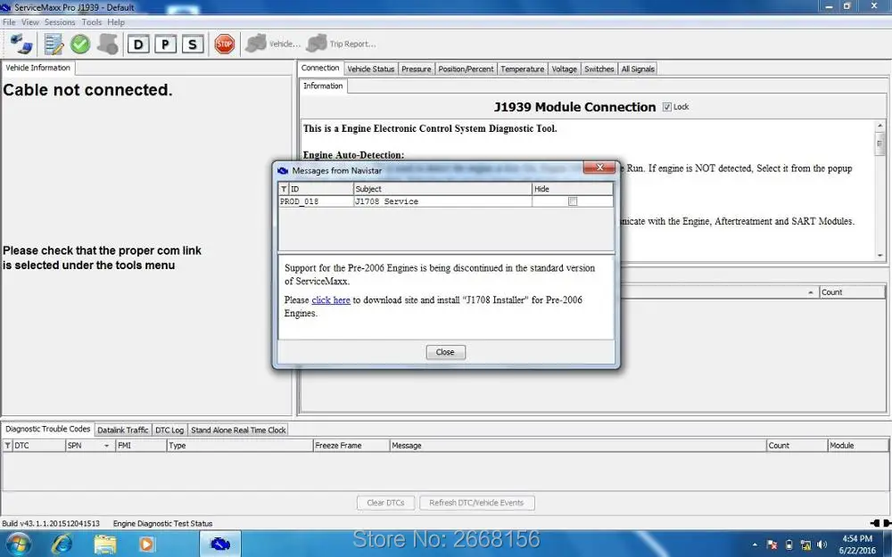892x557 pixels.
Task: Tick the Hide checkbox for PROD_018 message
Action: click(573, 201)
